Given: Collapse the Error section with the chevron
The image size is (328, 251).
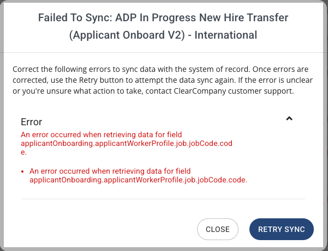Looking at the screenshot, I should (x=289, y=119).
